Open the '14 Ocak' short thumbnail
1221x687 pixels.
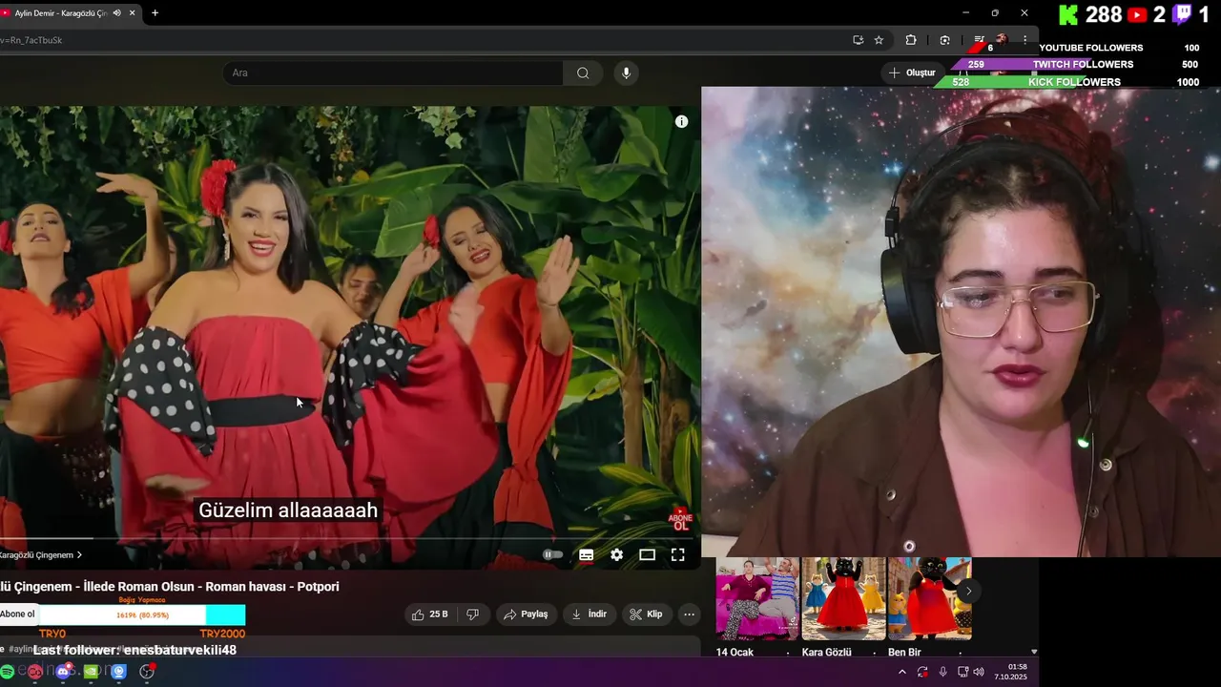757,598
